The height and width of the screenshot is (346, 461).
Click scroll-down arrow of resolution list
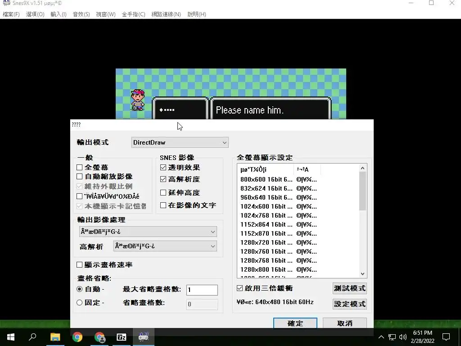pyautogui.click(x=362, y=274)
